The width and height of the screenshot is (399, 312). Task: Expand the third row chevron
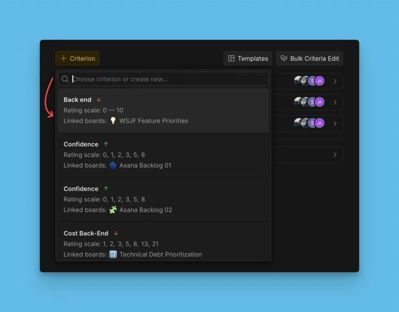[x=335, y=123]
